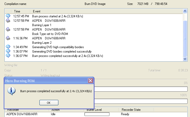This screenshot has height=117, width=190.
Task: Click info icon of the borders completed successfully event
Action: 8,51
